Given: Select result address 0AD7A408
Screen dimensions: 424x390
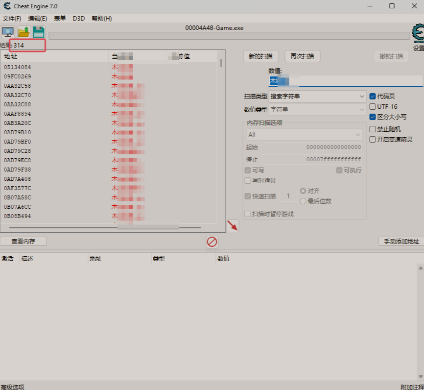Looking at the screenshot, I should [17, 179].
